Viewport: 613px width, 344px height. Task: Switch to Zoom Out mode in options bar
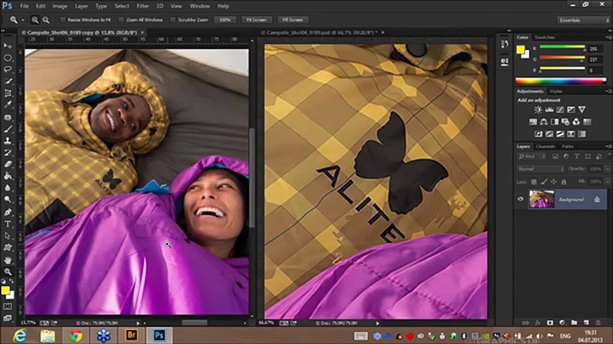pos(46,20)
